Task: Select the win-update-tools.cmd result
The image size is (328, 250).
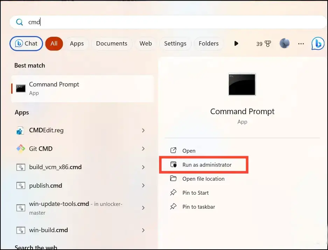Action: click(x=83, y=208)
